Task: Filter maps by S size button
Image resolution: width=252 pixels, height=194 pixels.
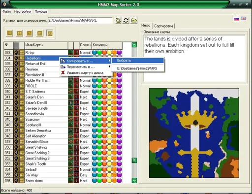Action: tap(9, 33)
